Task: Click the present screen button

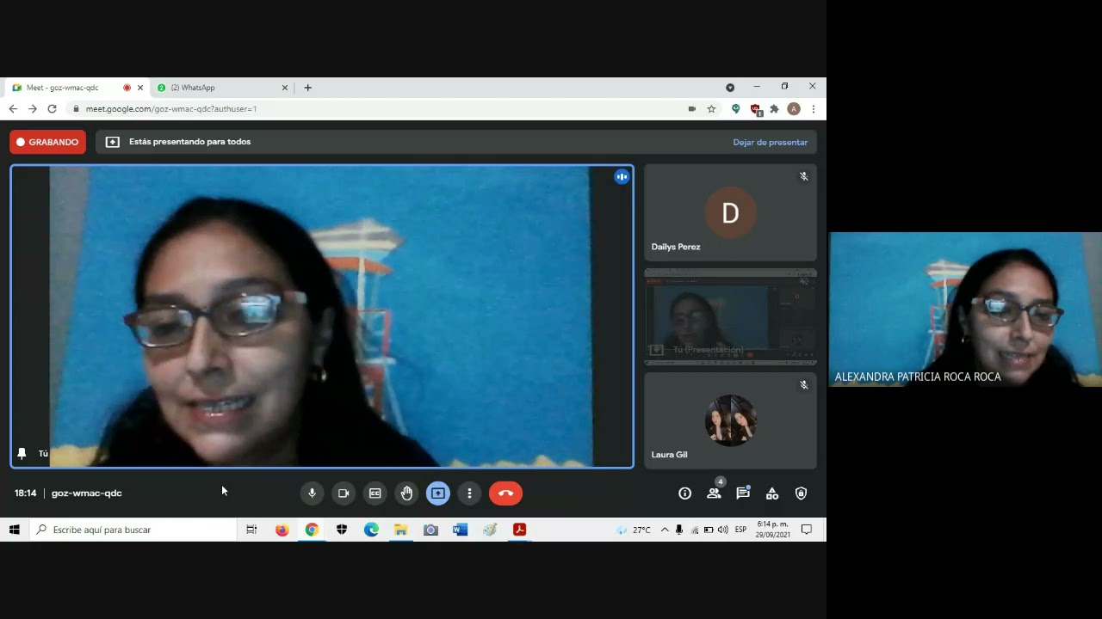Action: (438, 493)
